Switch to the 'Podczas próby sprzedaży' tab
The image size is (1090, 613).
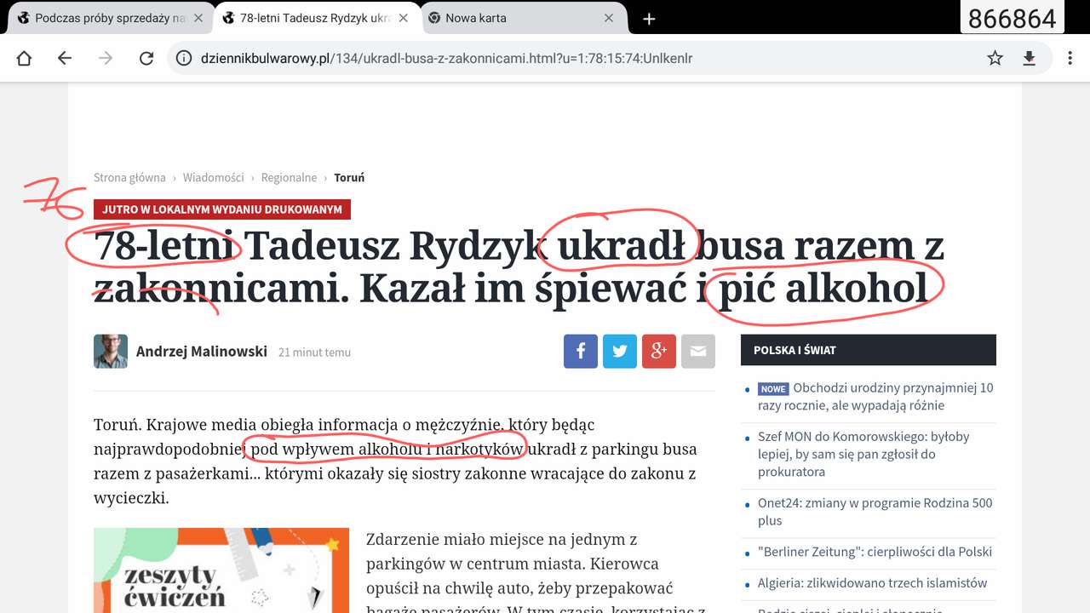pos(110,18)
